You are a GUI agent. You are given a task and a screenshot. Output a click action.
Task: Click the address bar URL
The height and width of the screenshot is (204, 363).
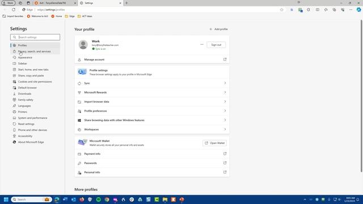(51, 10)
